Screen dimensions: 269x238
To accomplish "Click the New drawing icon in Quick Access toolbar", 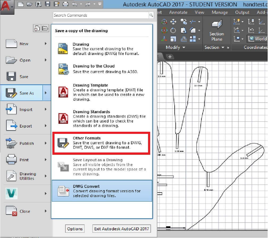I will coord(21,4).
